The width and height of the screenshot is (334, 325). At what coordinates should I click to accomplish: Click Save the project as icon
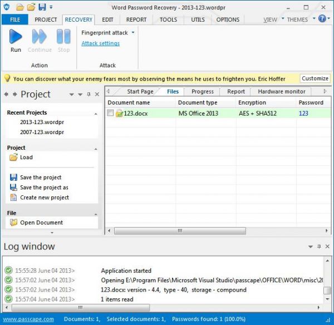[x=13, y=188]
